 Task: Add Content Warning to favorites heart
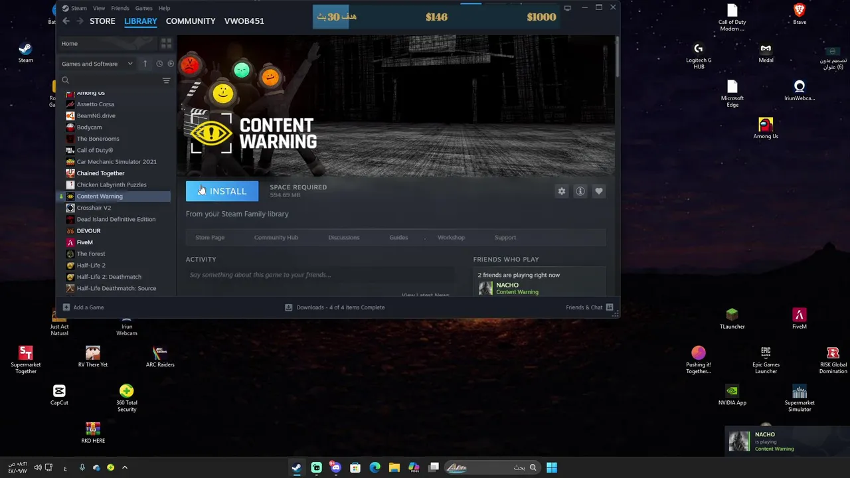[599, 191]
